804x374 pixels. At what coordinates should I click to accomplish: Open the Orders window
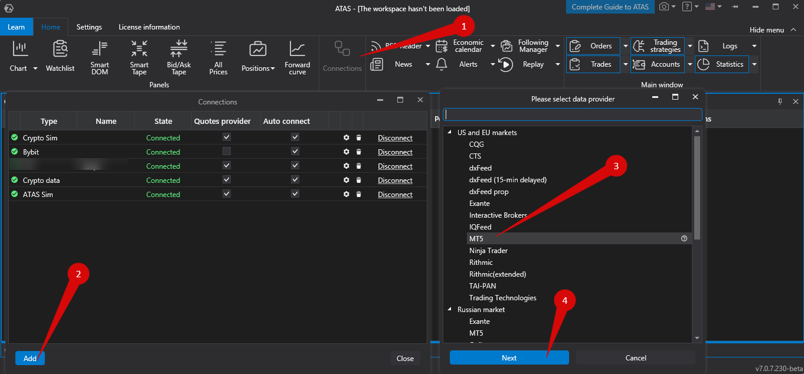click(x=593, y=46)
